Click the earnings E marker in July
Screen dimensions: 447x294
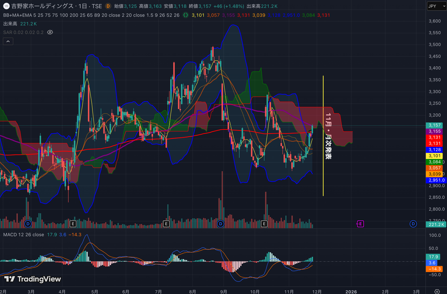(x=166, y=224)
